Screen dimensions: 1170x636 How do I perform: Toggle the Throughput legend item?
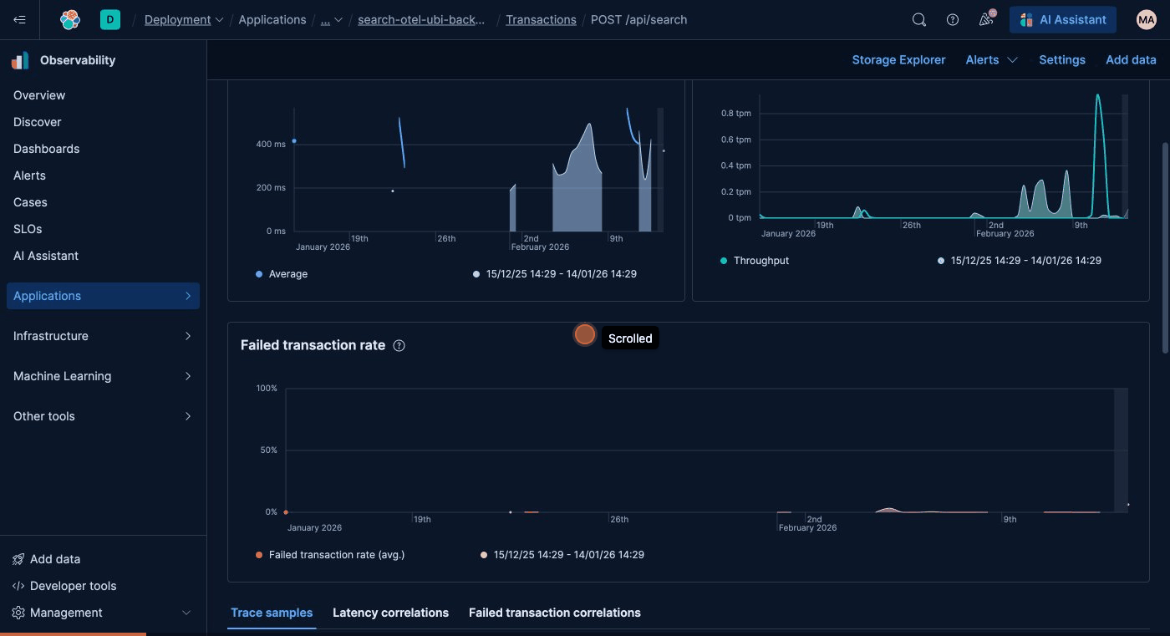pyautogui.click(x=755, y=261)
